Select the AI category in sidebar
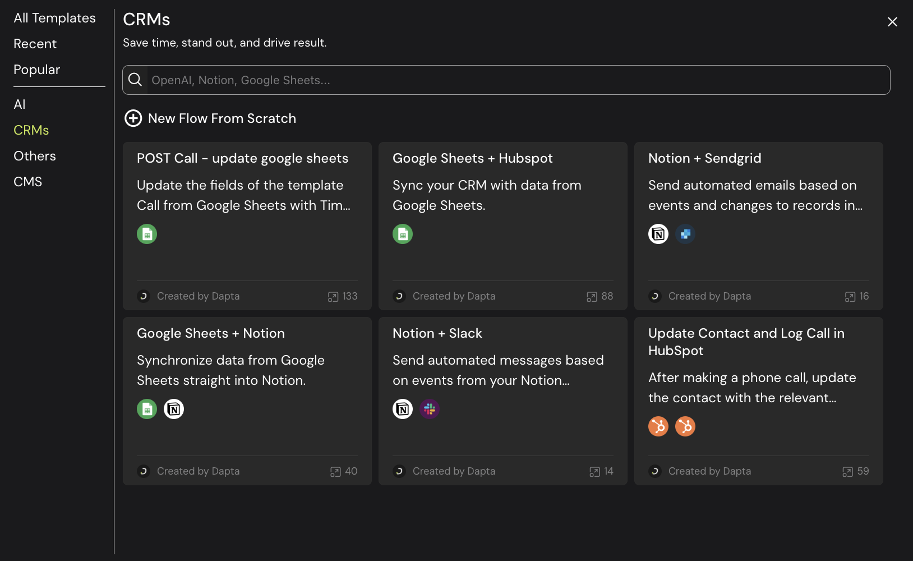 point(20,104)
